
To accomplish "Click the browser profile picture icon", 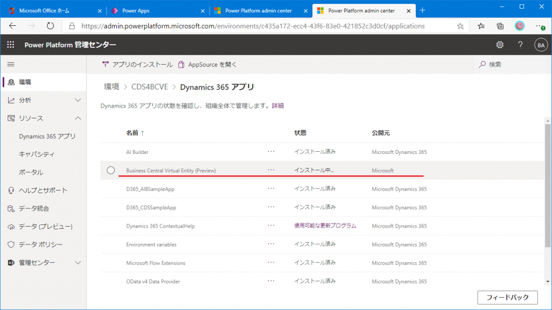I will [x=519, y=26].
